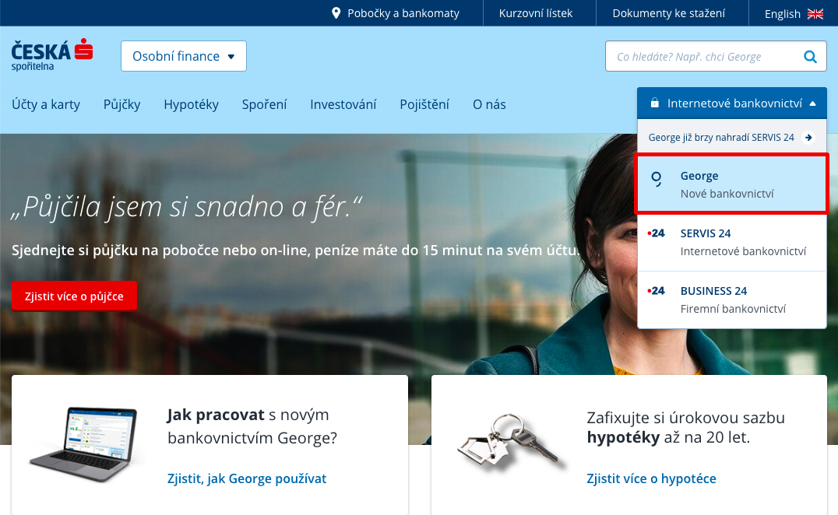This screenshot has width=838, height=515.
Task: Open the Osobní finance dropdown
Action: 184,56
